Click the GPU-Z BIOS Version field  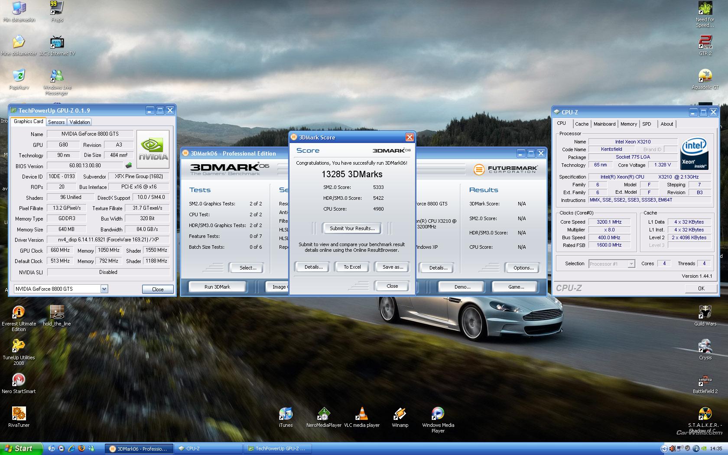[x=85, y=166]
